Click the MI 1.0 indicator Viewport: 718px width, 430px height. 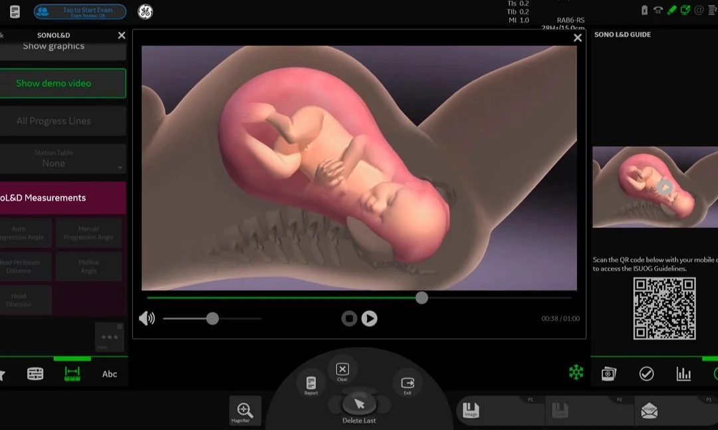click(x=519, y=20)
